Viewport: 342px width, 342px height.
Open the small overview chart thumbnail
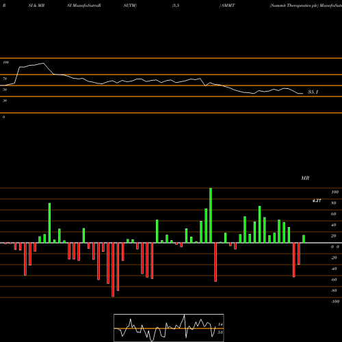pyautogui.click(x=169, y=328)
